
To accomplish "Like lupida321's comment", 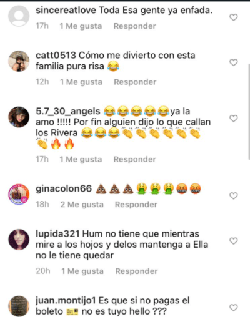I will click(x=234, y=241).
